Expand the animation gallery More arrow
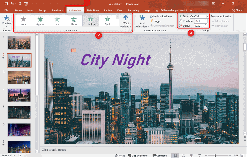Screen dimensions: 247x158 (x=117, y=25)
